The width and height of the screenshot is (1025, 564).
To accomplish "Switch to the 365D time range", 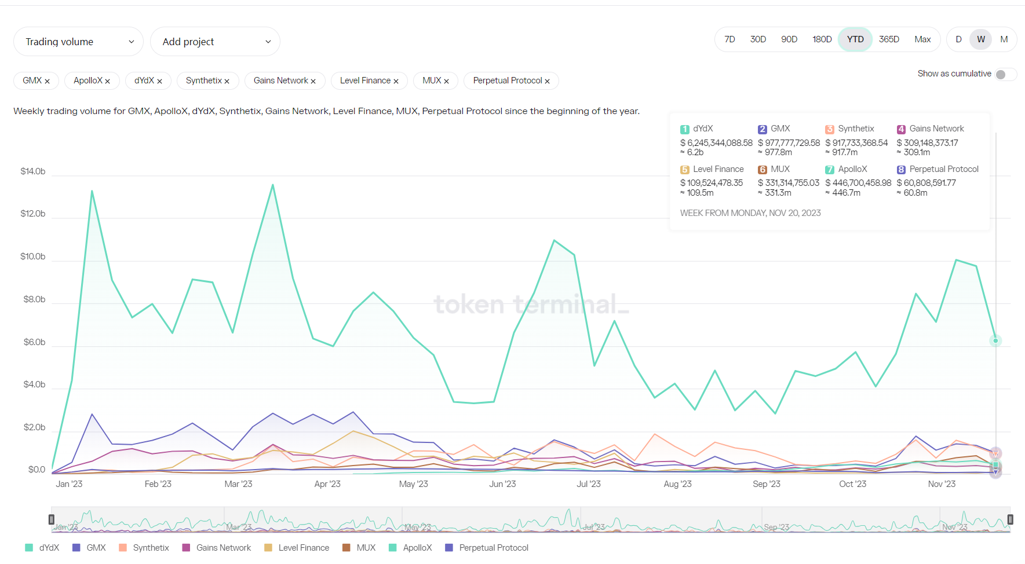I will [888, 39].
